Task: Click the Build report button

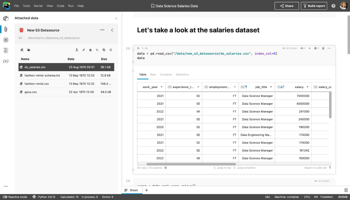Action: click(x=314, y=6)
